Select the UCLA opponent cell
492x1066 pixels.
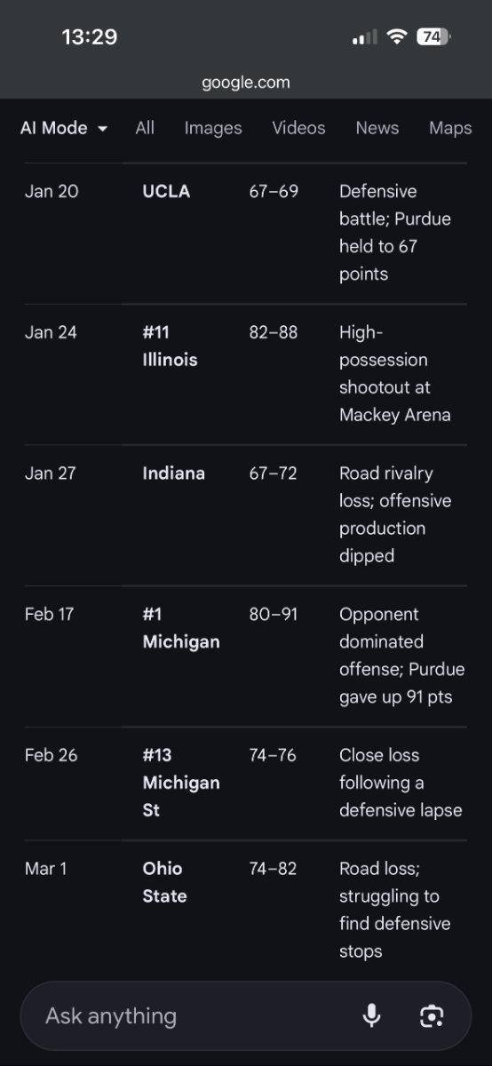pos(166,191)
